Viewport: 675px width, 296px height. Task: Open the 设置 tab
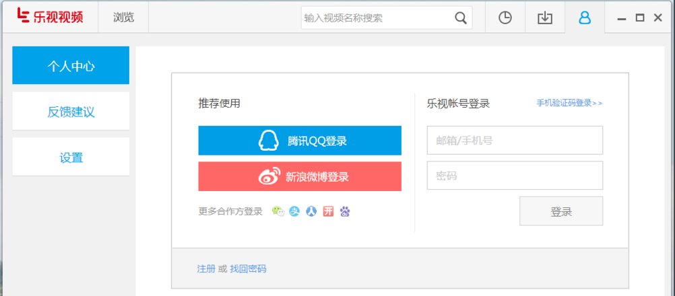click(x=71, y=157)
